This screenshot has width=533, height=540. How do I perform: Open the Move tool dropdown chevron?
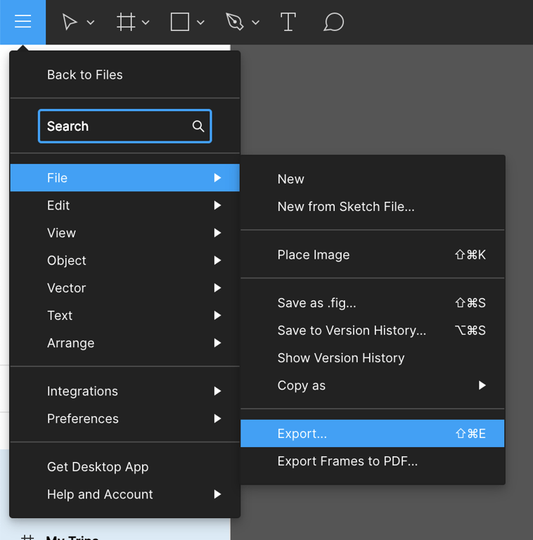click(91, 23)
